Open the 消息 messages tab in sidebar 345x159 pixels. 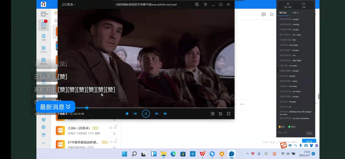pyautogui.click(x=43, y=25)
